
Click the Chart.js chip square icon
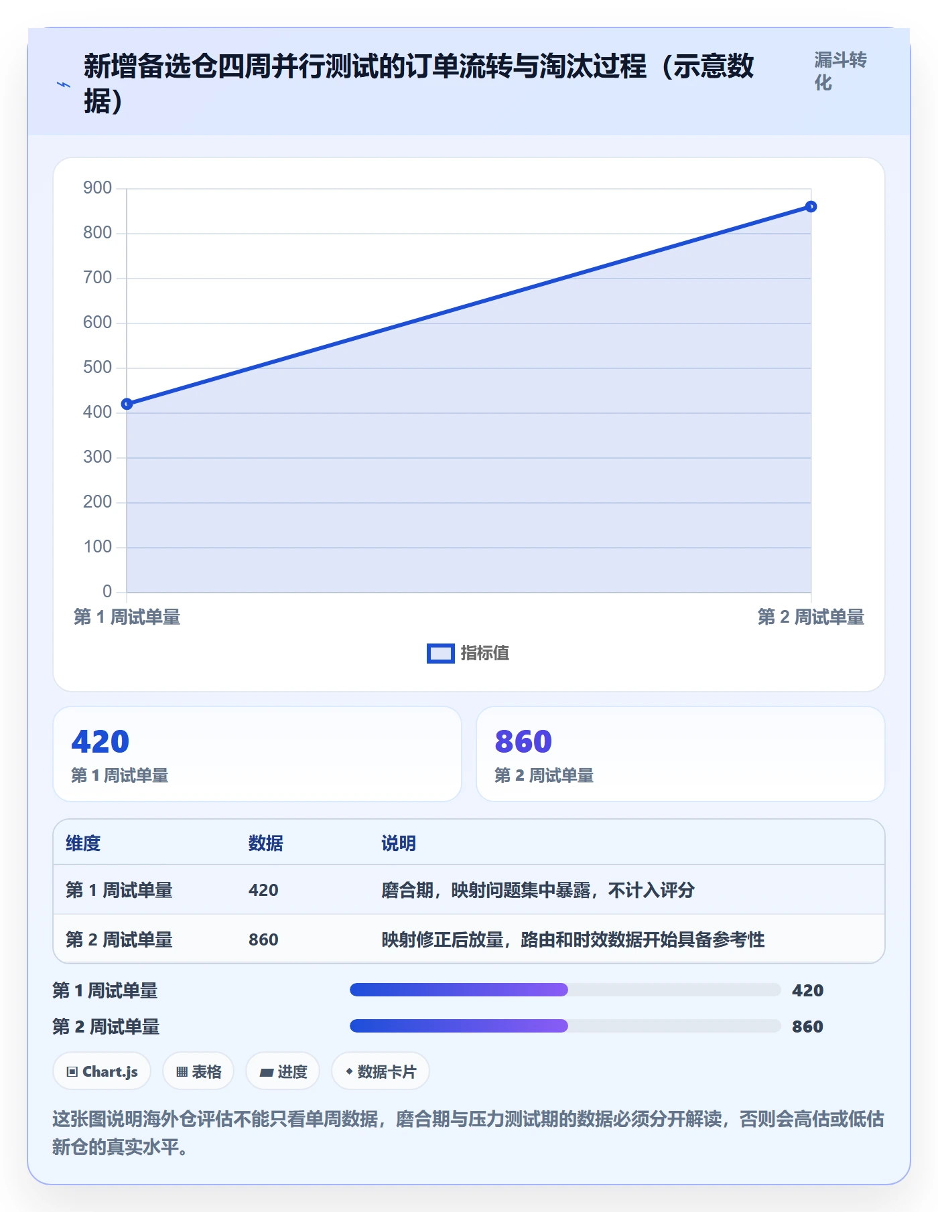tap(72, 1072)
